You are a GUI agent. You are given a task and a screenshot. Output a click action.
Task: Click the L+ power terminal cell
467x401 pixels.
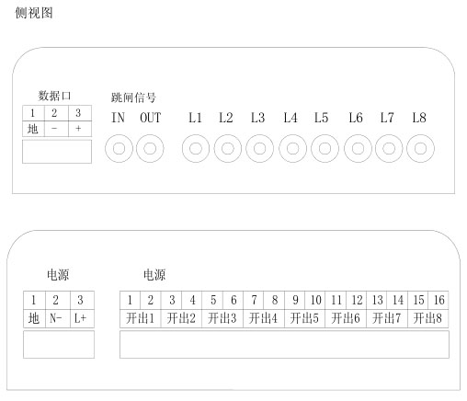pos(82,318)
